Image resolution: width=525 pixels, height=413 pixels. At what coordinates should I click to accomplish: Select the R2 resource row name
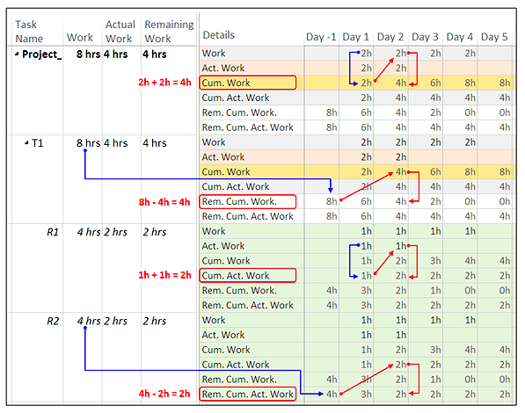tap(53, 321)
